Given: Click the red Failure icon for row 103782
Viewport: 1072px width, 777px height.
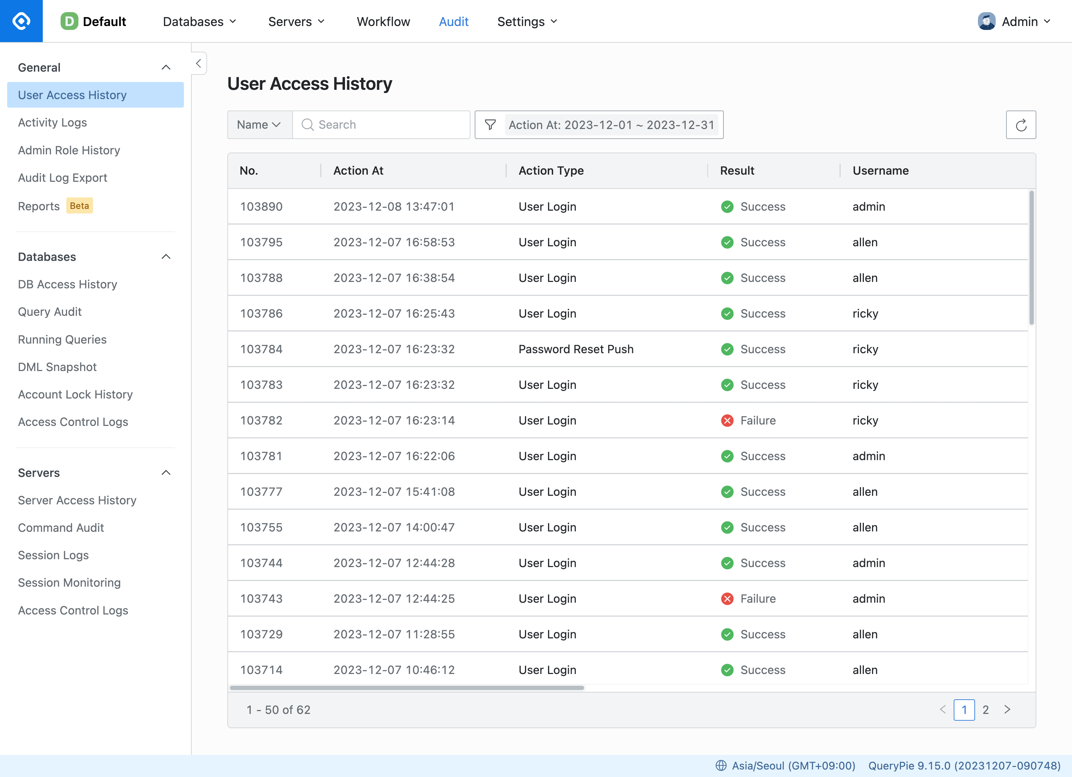Looking at the screenshot, I should (x=727, y=420).
